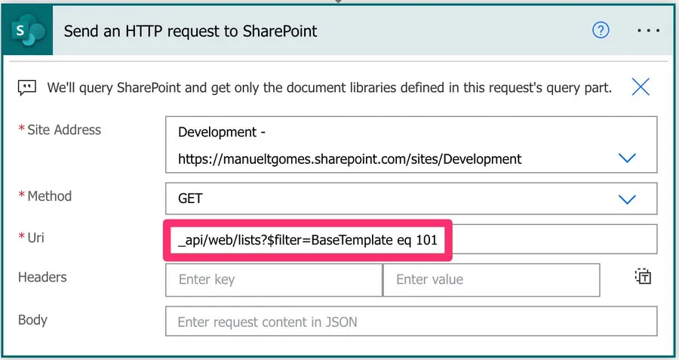This screenshot has width=679, height=360.
Task: Click the Uri field with _api/web/lists
Action: (x=410, y=241)
